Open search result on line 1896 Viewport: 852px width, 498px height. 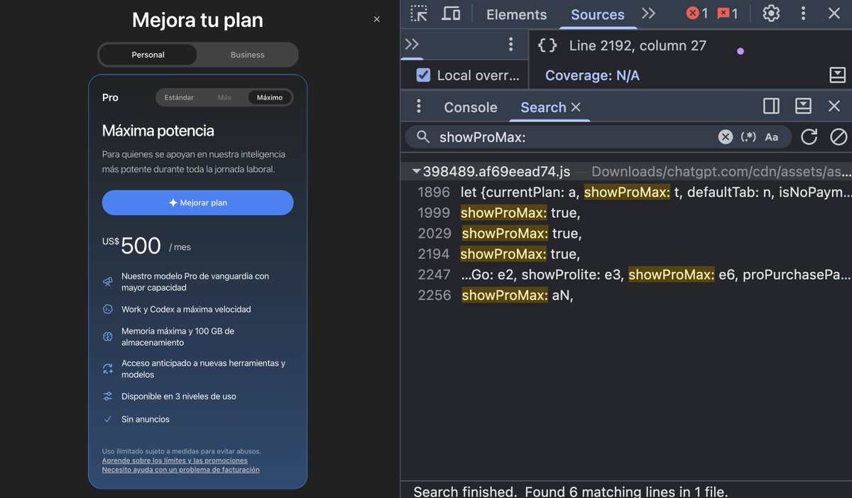click(x=626, y=192)
